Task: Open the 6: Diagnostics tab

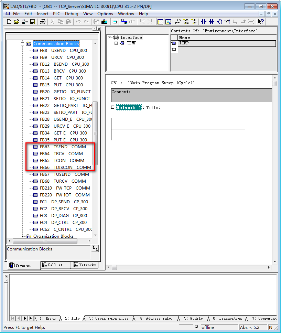Action: [227, 318]
